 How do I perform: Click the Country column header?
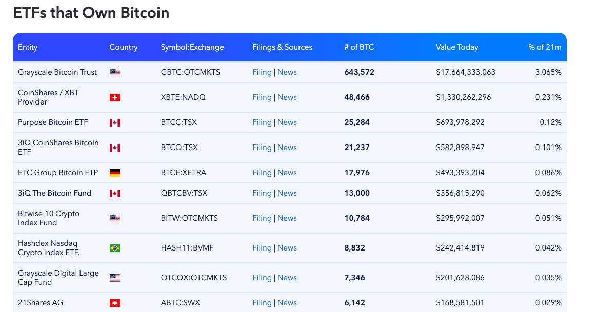click(124, 47)
